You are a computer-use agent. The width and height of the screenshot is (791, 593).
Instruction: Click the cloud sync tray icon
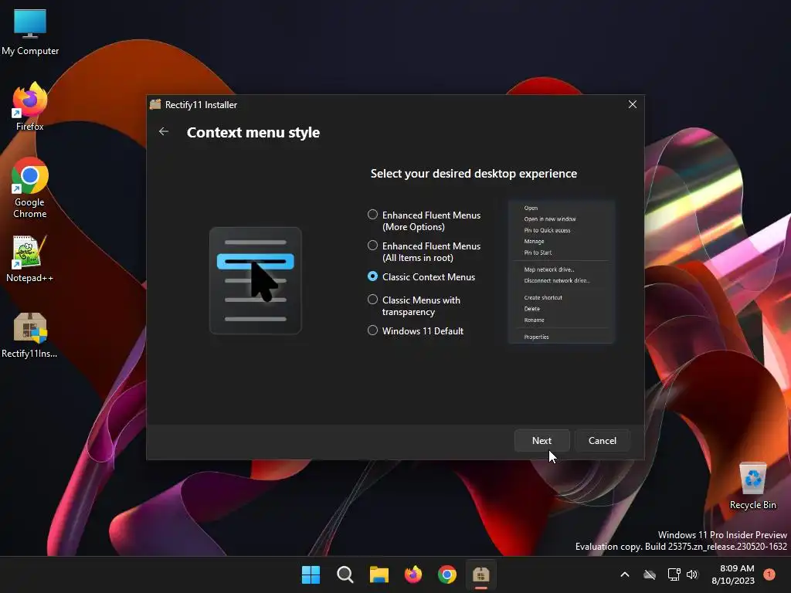tap(650, 574)
